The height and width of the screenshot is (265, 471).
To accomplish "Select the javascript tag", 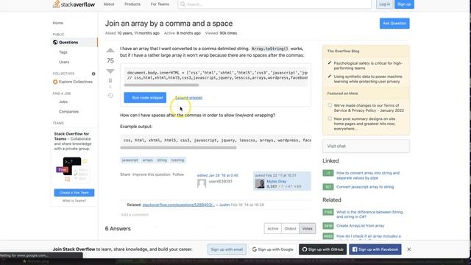I will click(130, 160).
